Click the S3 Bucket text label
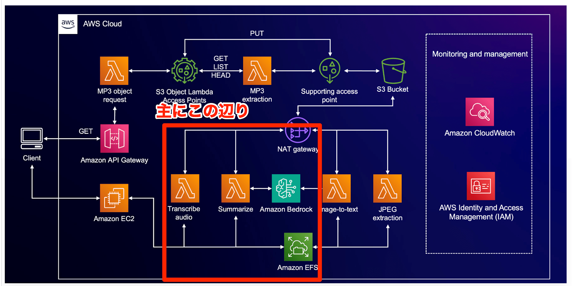The height and width of the screenshot is (286, 572). point(392,89)
